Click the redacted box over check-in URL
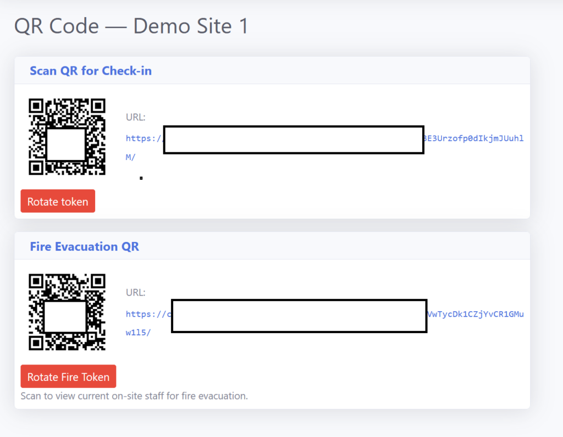563x437 pixels. (294, 140)
